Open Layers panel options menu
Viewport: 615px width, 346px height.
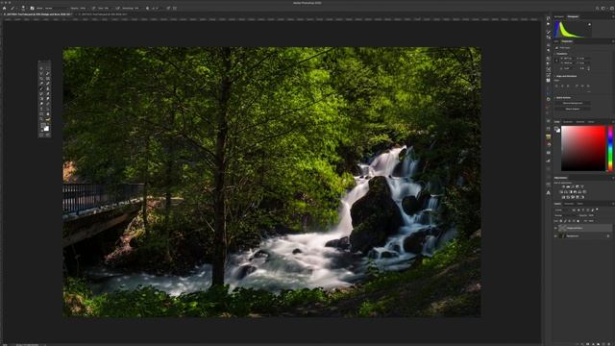point(613,204)
